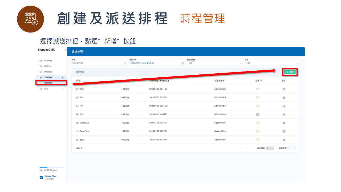Select the 共享媒體 sidebar icon
Screen dimensions: 341x192
pos(41,61)
